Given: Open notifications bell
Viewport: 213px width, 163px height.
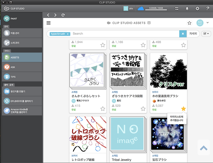Looking at the screenshot, I should tap(187, 9).
